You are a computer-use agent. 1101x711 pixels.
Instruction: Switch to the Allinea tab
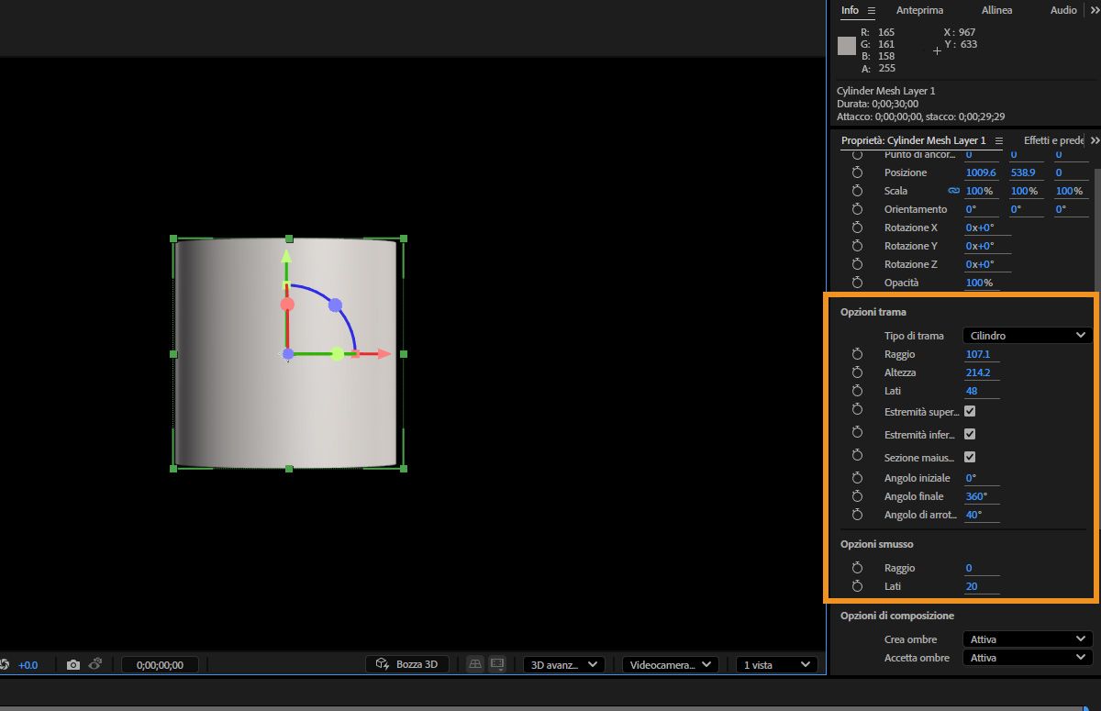click(x=996, y=10)
